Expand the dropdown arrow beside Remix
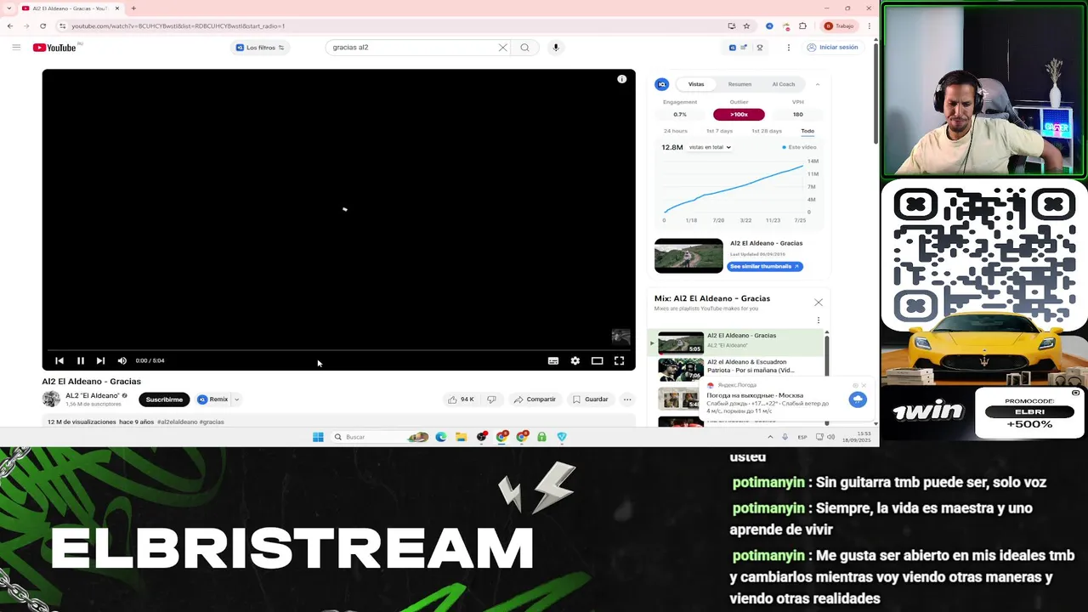The width and height of the screenshot is (1088, 612). pos(237,399)
